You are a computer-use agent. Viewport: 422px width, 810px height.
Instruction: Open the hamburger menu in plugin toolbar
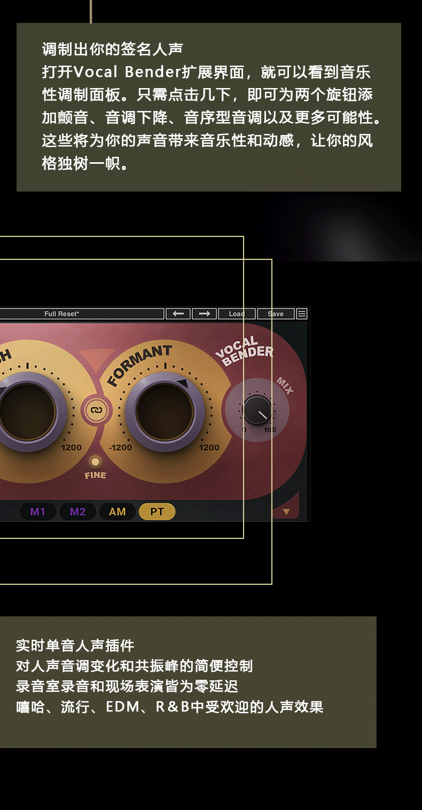tap(302, 314)
